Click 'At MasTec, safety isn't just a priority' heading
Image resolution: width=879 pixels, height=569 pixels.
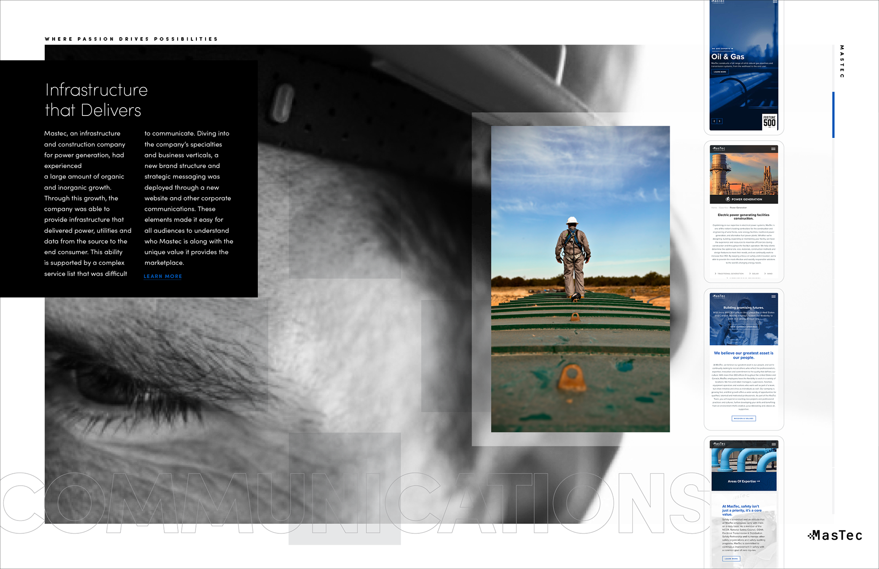tap(742, 510)
